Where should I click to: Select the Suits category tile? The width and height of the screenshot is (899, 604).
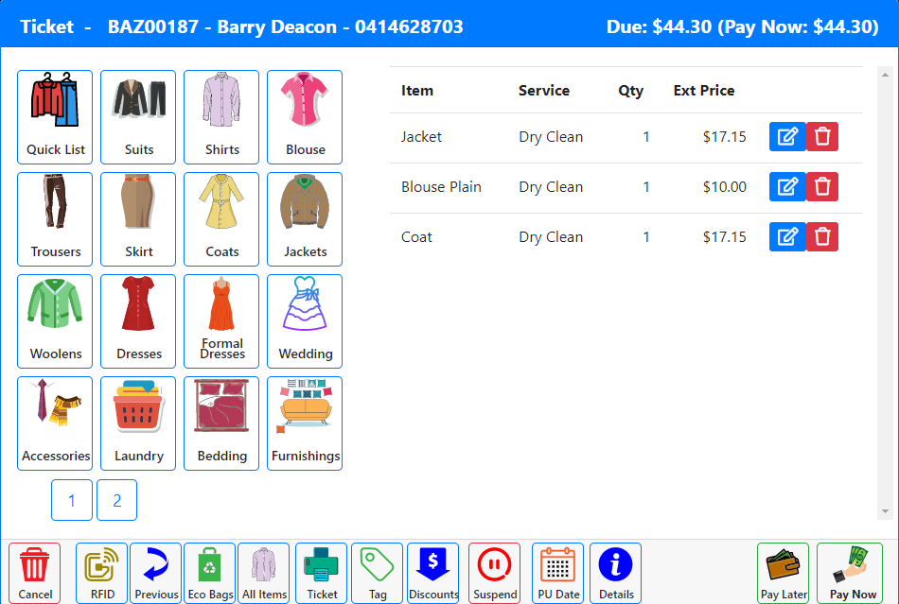pyautogui.click(x=138, y=117)
